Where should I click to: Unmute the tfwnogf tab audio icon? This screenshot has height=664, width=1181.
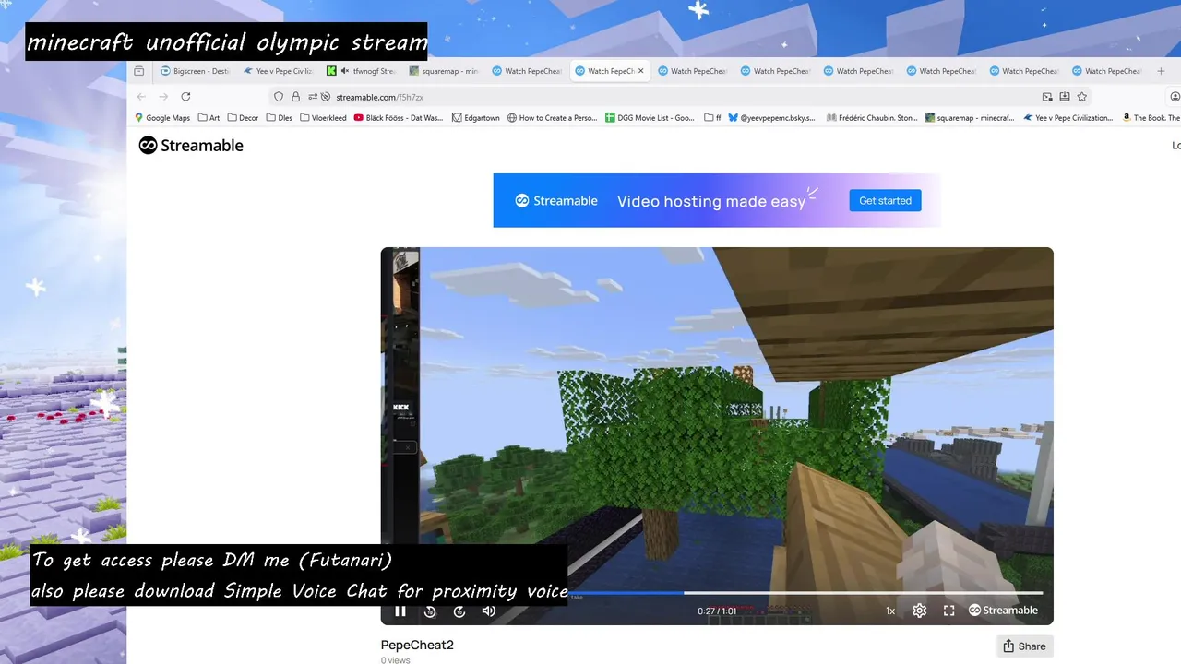pyautogui.click(x=344, y=71)
